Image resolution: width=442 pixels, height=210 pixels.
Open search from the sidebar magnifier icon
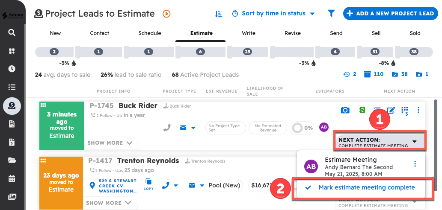click(12, 33)
